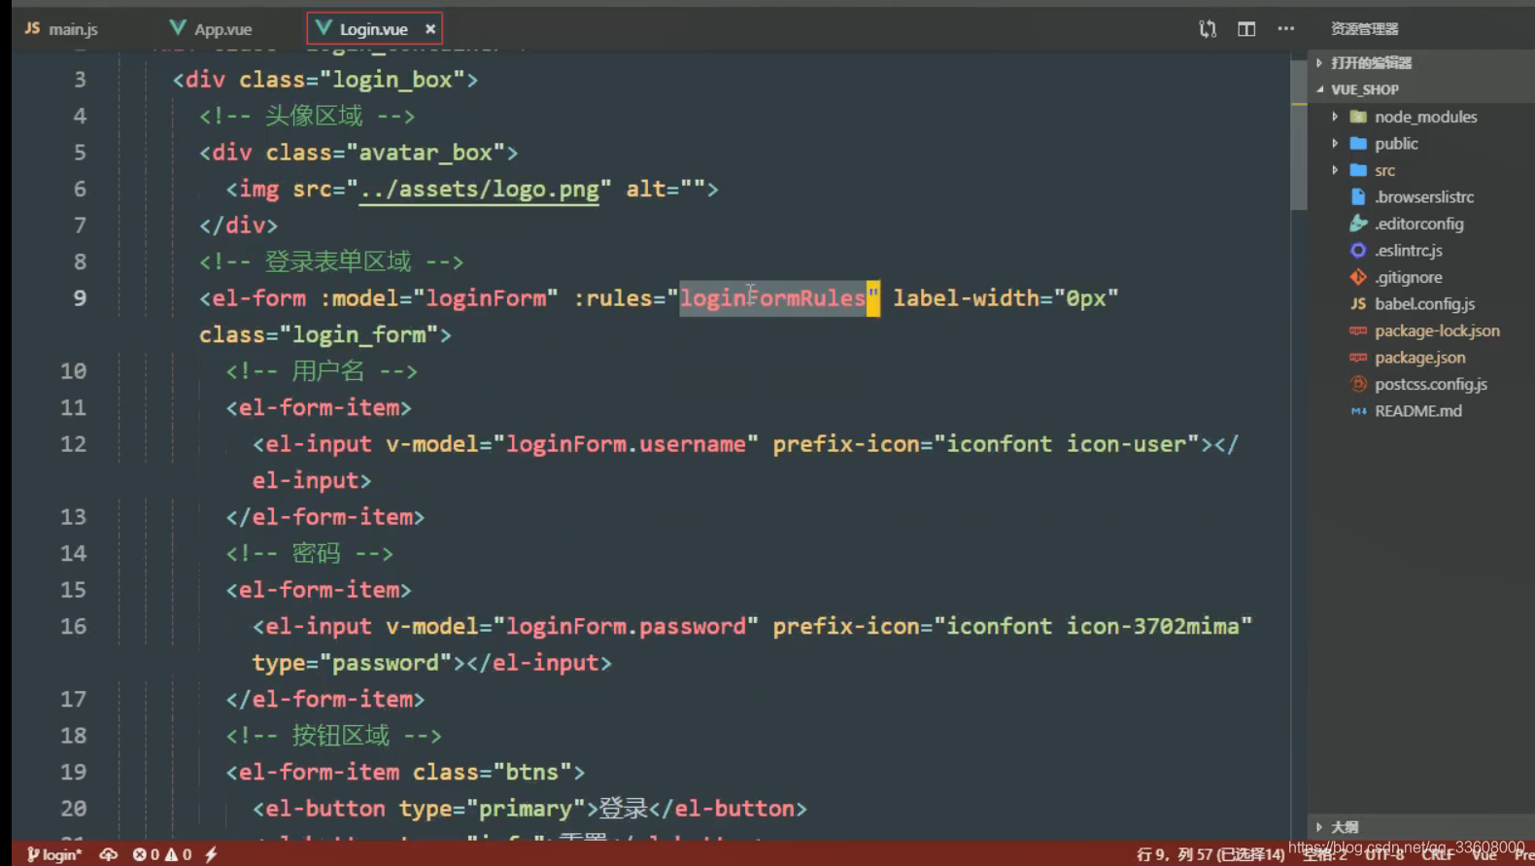Click the node_modules folder icon
Screen dimensions: 1535x866
1358,117
